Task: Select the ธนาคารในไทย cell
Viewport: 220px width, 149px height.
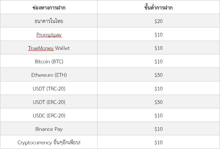Action: click(x=49, y=21)
